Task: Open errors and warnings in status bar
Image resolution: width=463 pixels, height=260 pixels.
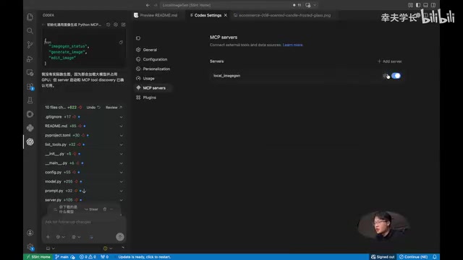Action: click(88, 257)
